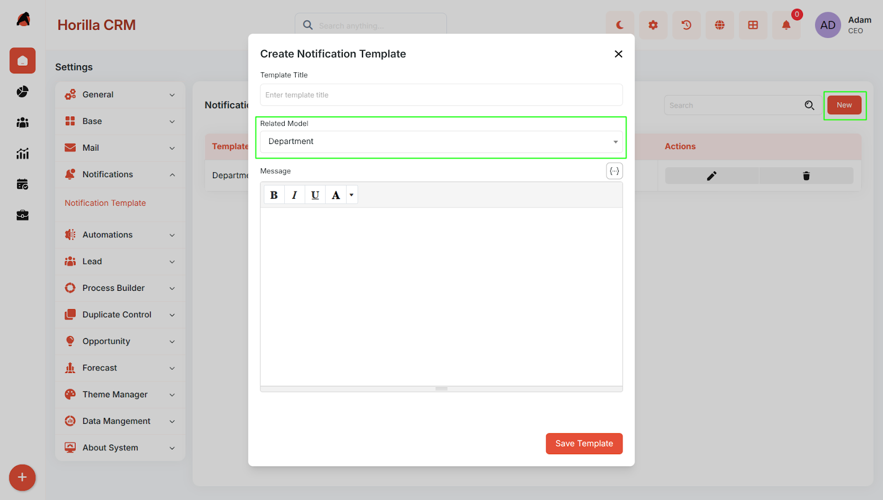Open the bar chart analytics sidebar icon

pos(23,153)
